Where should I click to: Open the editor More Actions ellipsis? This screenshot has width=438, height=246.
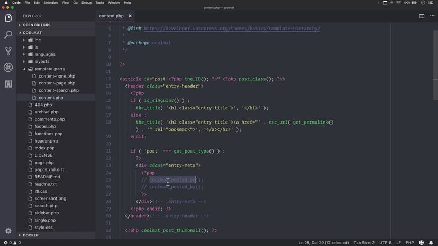tap(431, 16)
